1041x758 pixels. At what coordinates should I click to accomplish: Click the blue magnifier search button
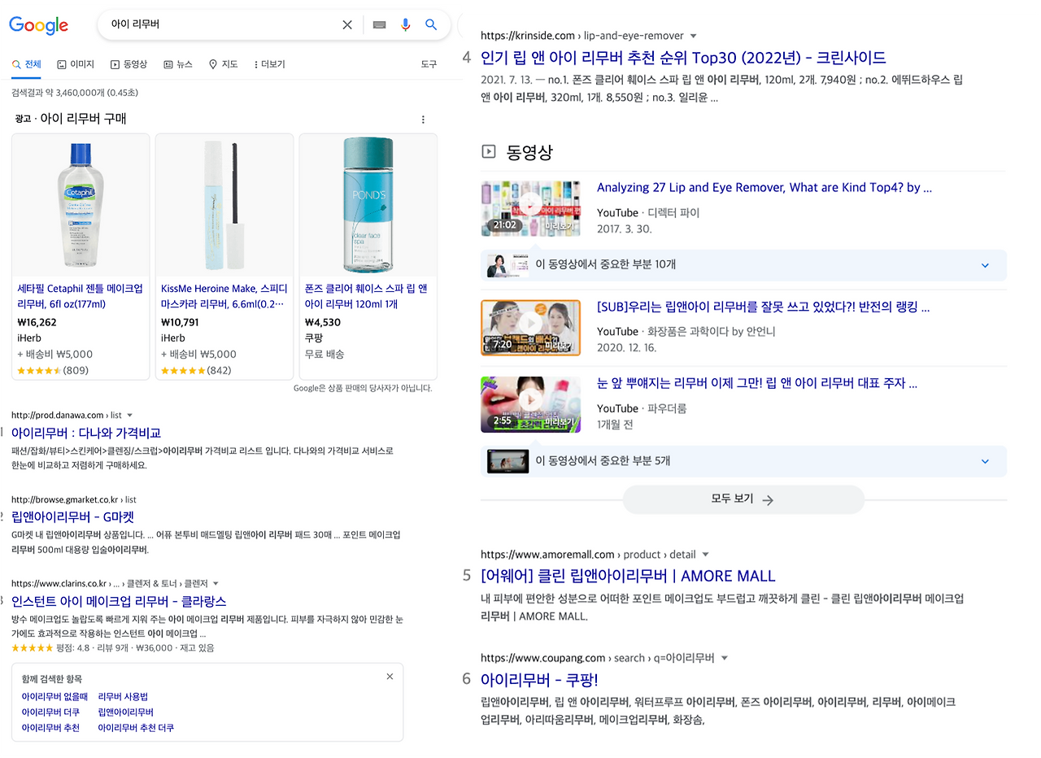pos(431,25)
